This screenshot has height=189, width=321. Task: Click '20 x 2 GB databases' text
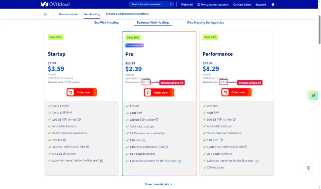pos(219,154)
